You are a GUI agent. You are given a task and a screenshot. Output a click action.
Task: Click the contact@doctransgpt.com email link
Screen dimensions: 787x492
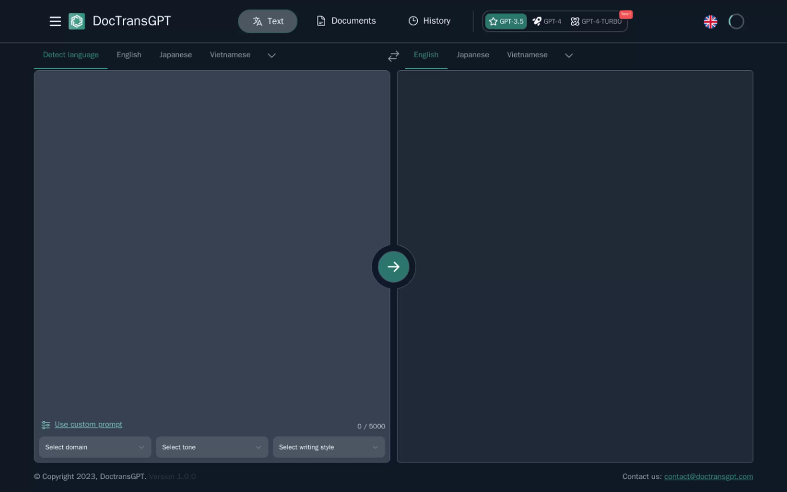pos(709,477)
